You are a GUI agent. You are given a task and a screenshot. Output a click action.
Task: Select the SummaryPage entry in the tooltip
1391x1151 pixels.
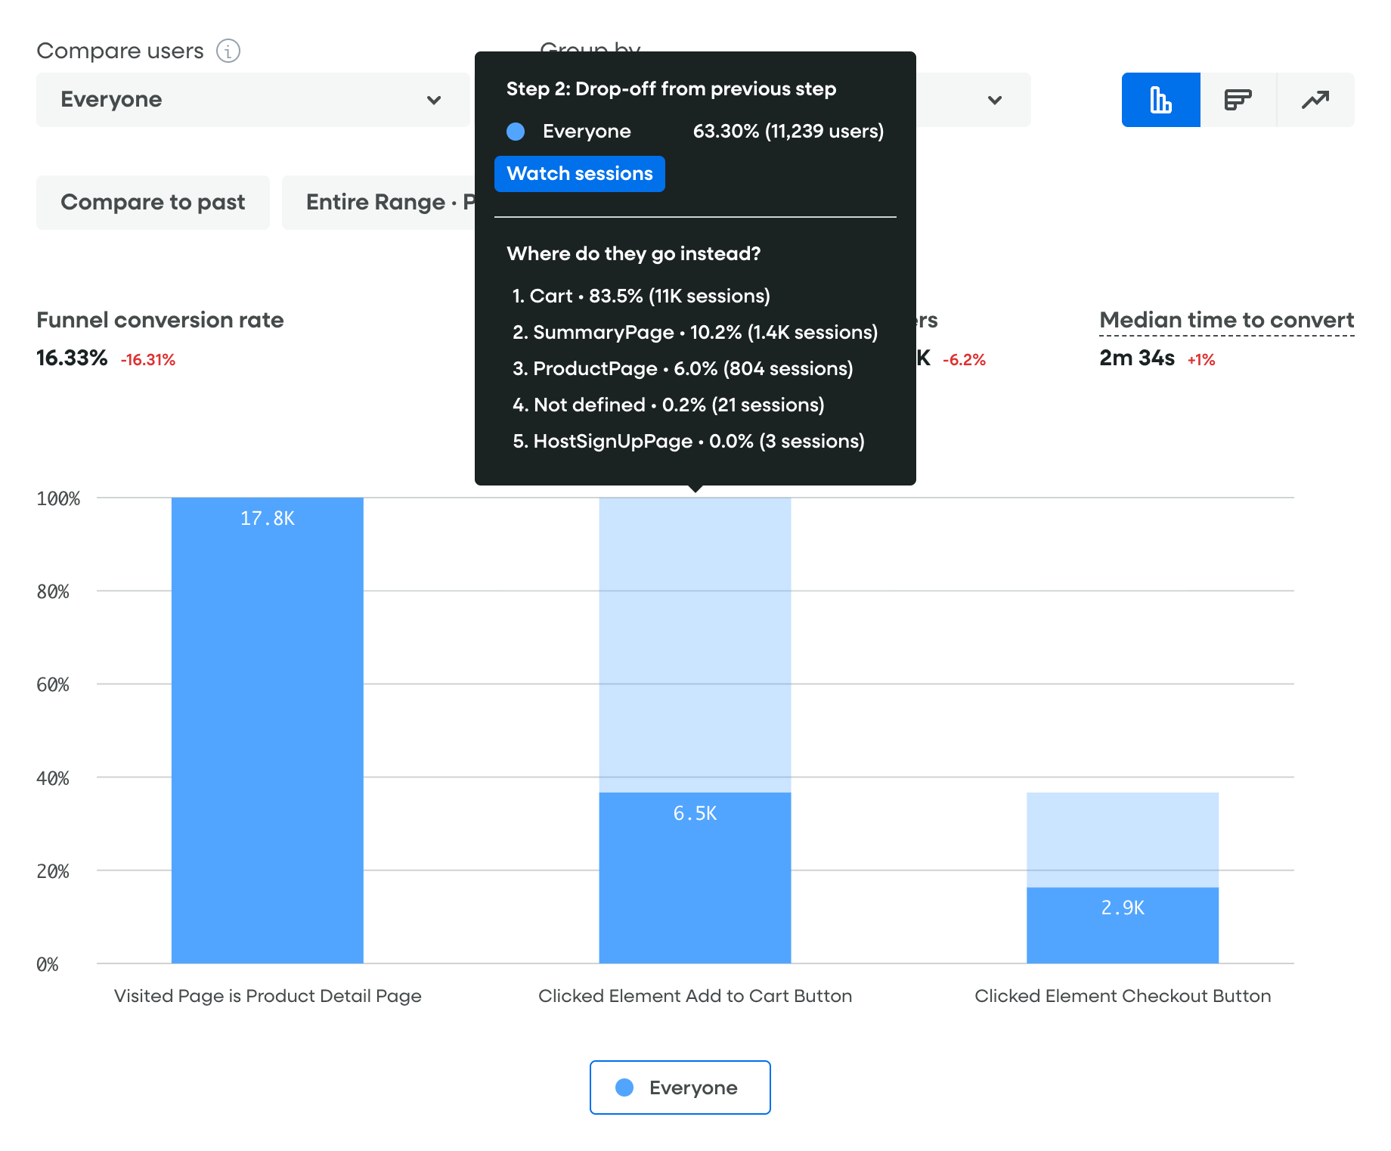695,332
